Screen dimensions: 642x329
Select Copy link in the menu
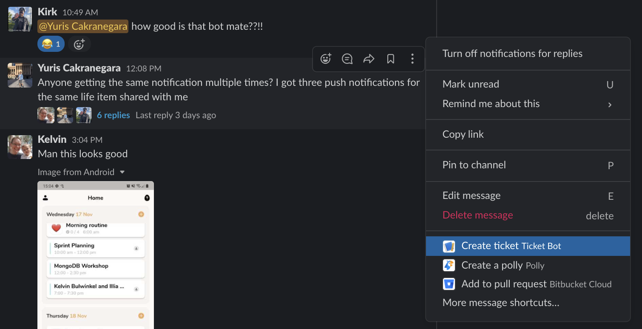[528, 134]
